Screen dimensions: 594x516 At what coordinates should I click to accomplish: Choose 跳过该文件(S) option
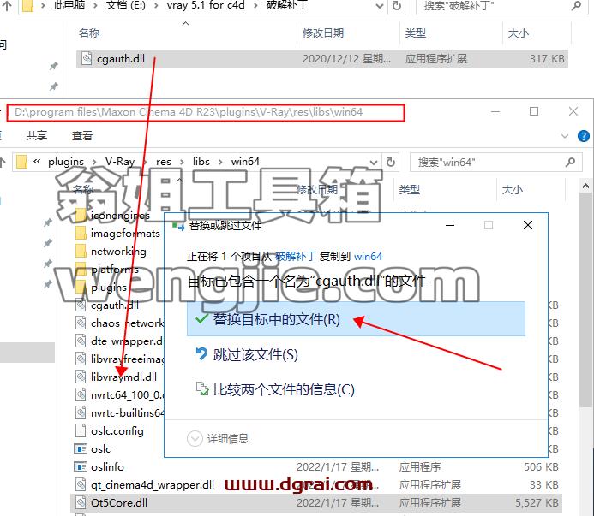coord(247,354)
